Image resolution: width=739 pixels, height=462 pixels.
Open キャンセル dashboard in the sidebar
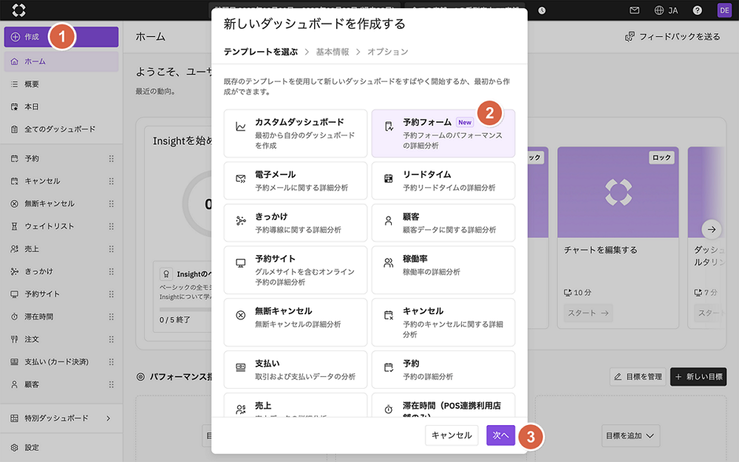click(57, 181)
